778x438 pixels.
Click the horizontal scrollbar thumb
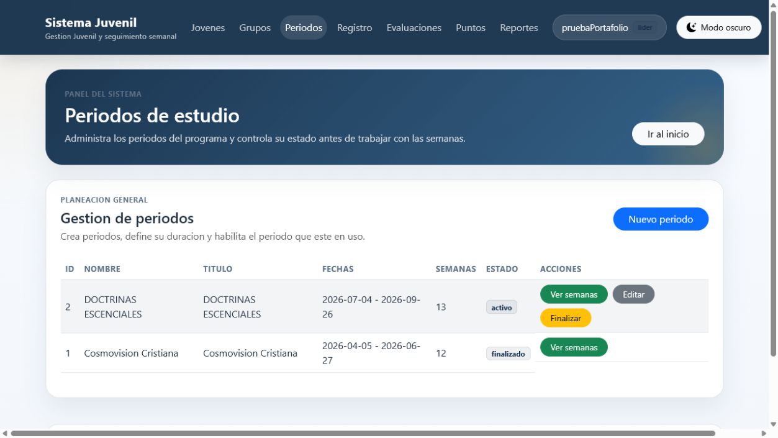[363, 433]
